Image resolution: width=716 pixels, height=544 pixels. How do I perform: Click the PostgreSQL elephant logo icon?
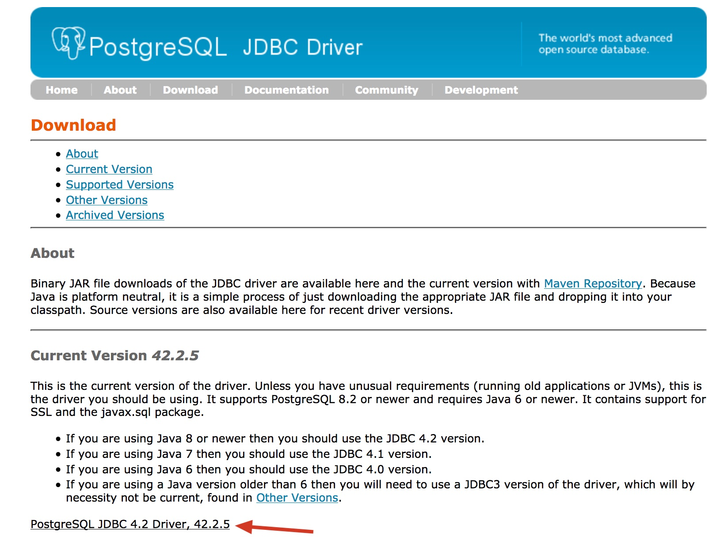coord(69,43)
